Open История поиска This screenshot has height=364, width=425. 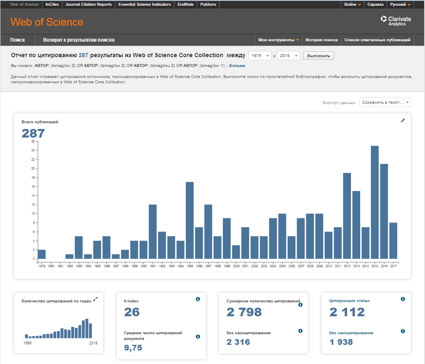click(322, 40)
